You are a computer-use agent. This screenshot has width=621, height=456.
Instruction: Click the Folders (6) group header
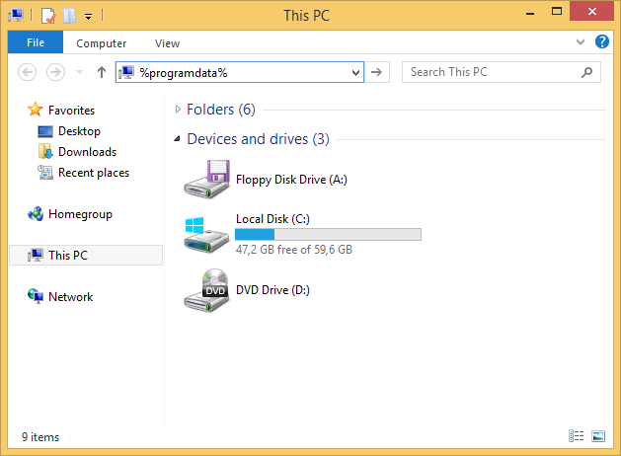(x=221, y=110)
